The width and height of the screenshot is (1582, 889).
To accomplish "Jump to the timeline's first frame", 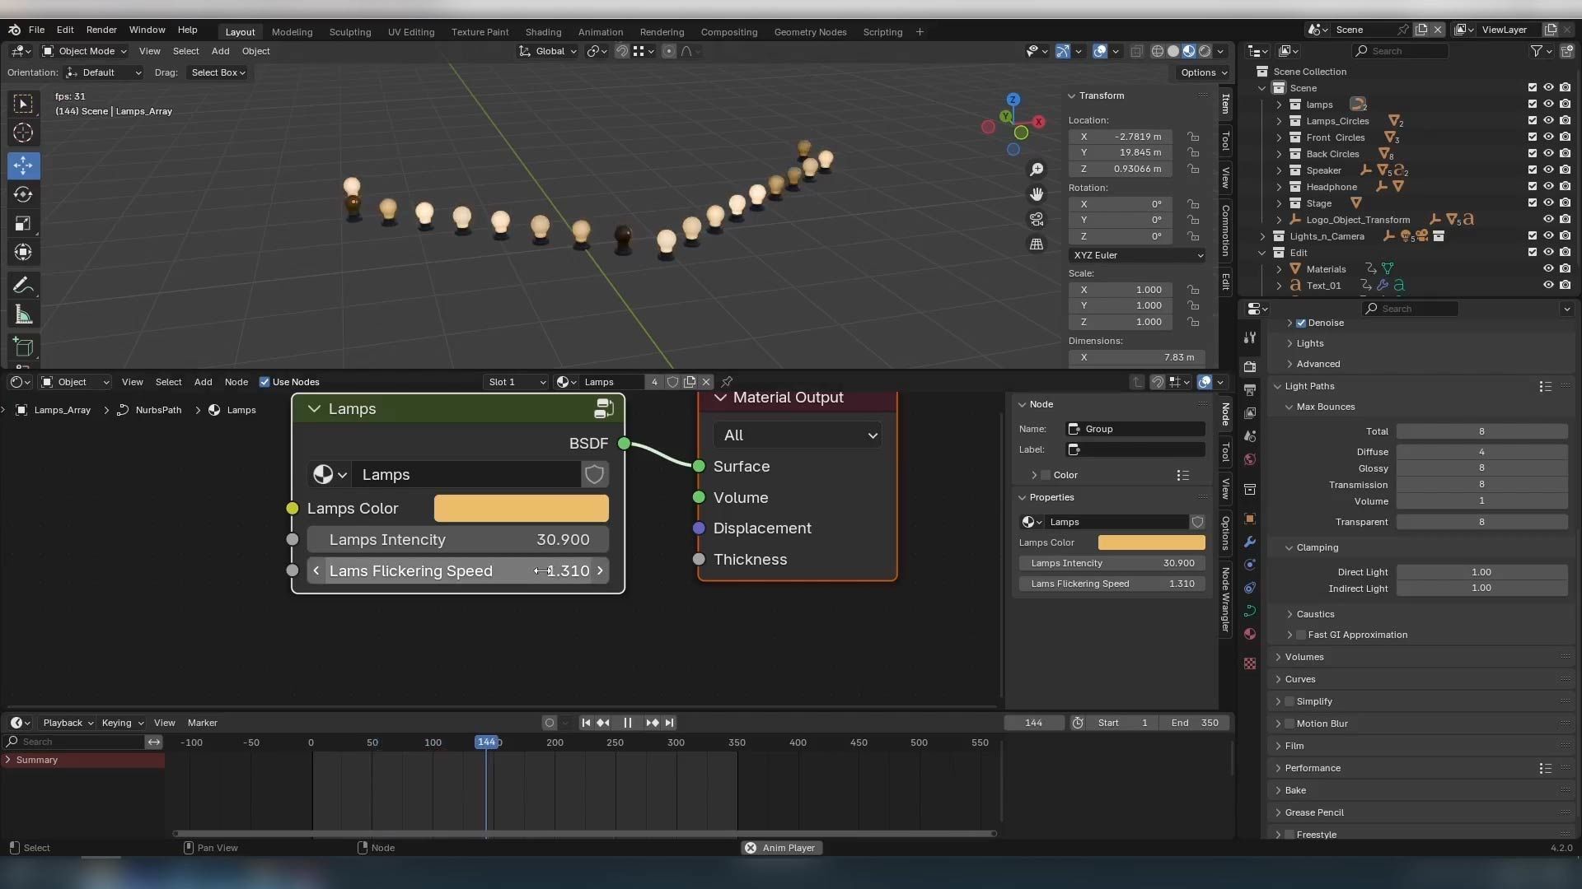I will (586, 723).
